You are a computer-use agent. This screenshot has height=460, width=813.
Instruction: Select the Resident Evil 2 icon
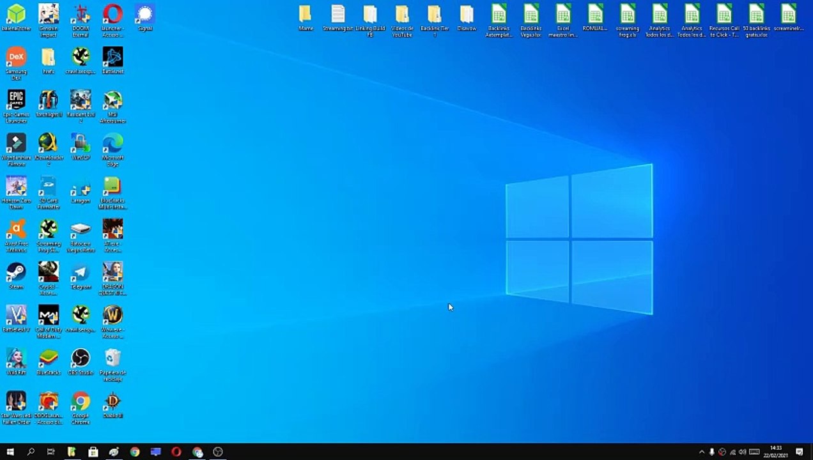81,106
